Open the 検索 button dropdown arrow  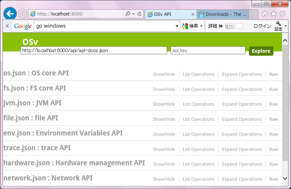202,26
